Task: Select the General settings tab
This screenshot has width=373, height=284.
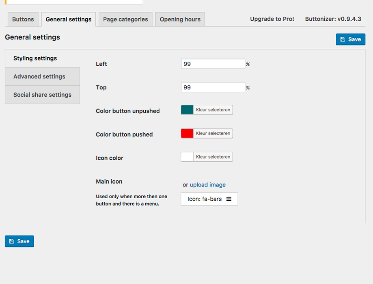Action: [x=69, y=20]
